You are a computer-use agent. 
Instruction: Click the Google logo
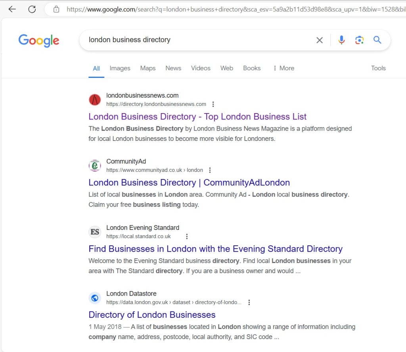pos(39,40)
